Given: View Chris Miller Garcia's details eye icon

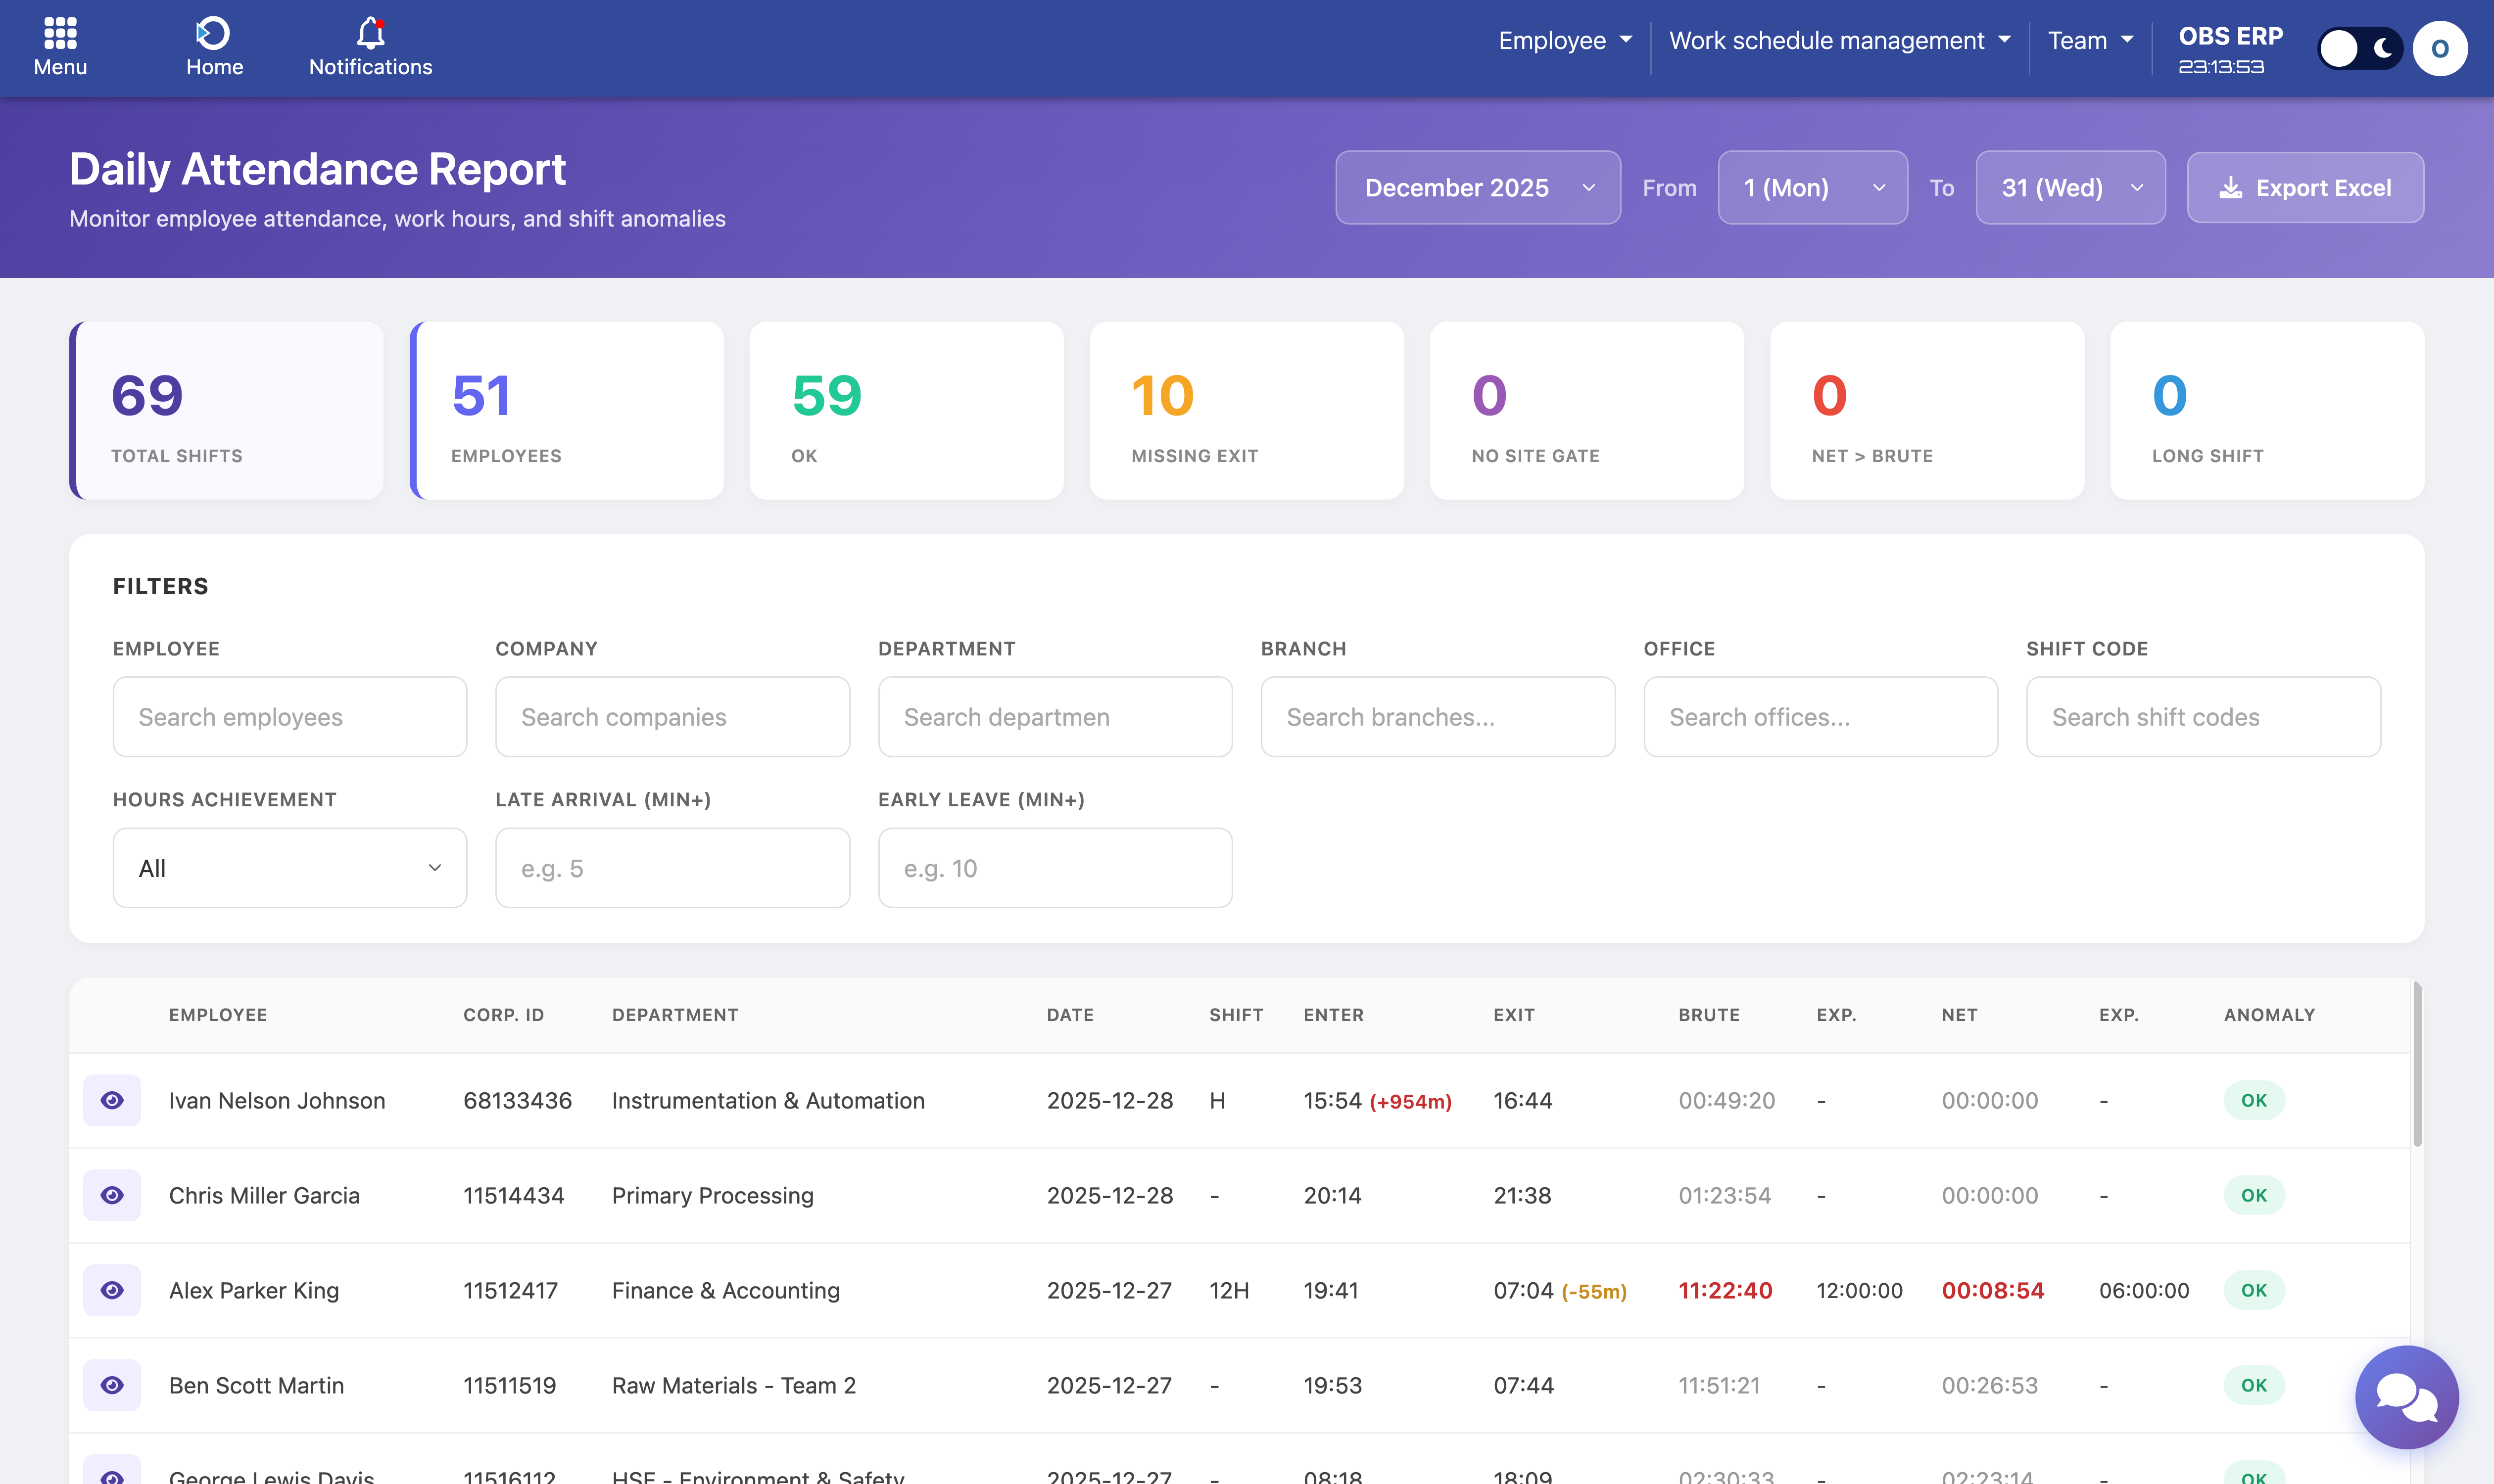Looking at the screenshot, I should pyautogui.click(x=112, y=1195).
